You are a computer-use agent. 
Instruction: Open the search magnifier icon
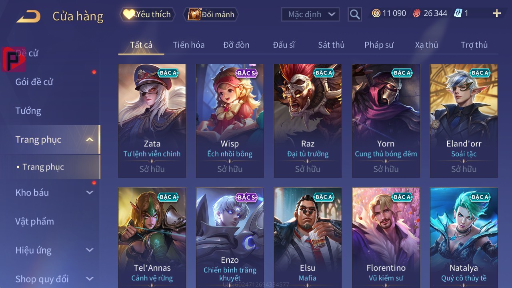[354, 15]
